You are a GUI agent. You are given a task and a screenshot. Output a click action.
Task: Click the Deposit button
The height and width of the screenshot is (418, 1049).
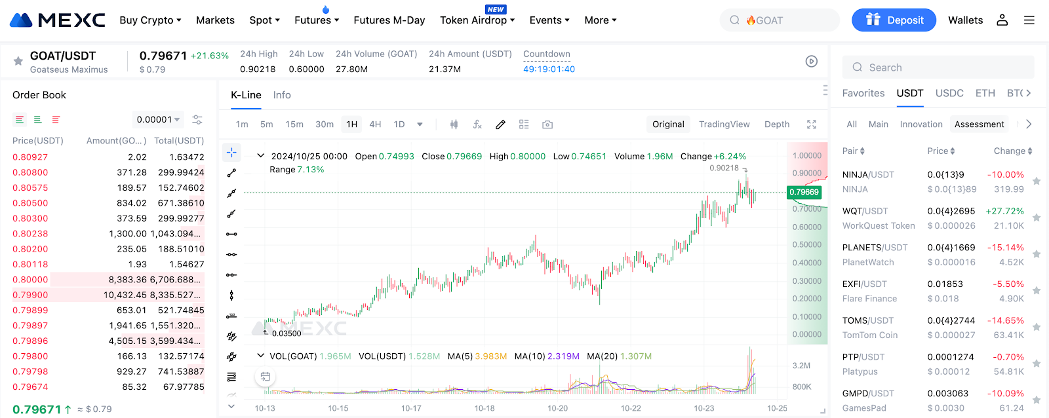click(894, 20)
